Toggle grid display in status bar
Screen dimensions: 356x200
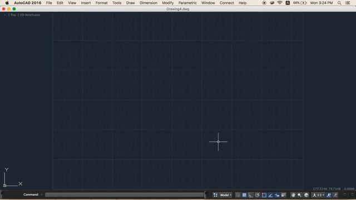244,195
